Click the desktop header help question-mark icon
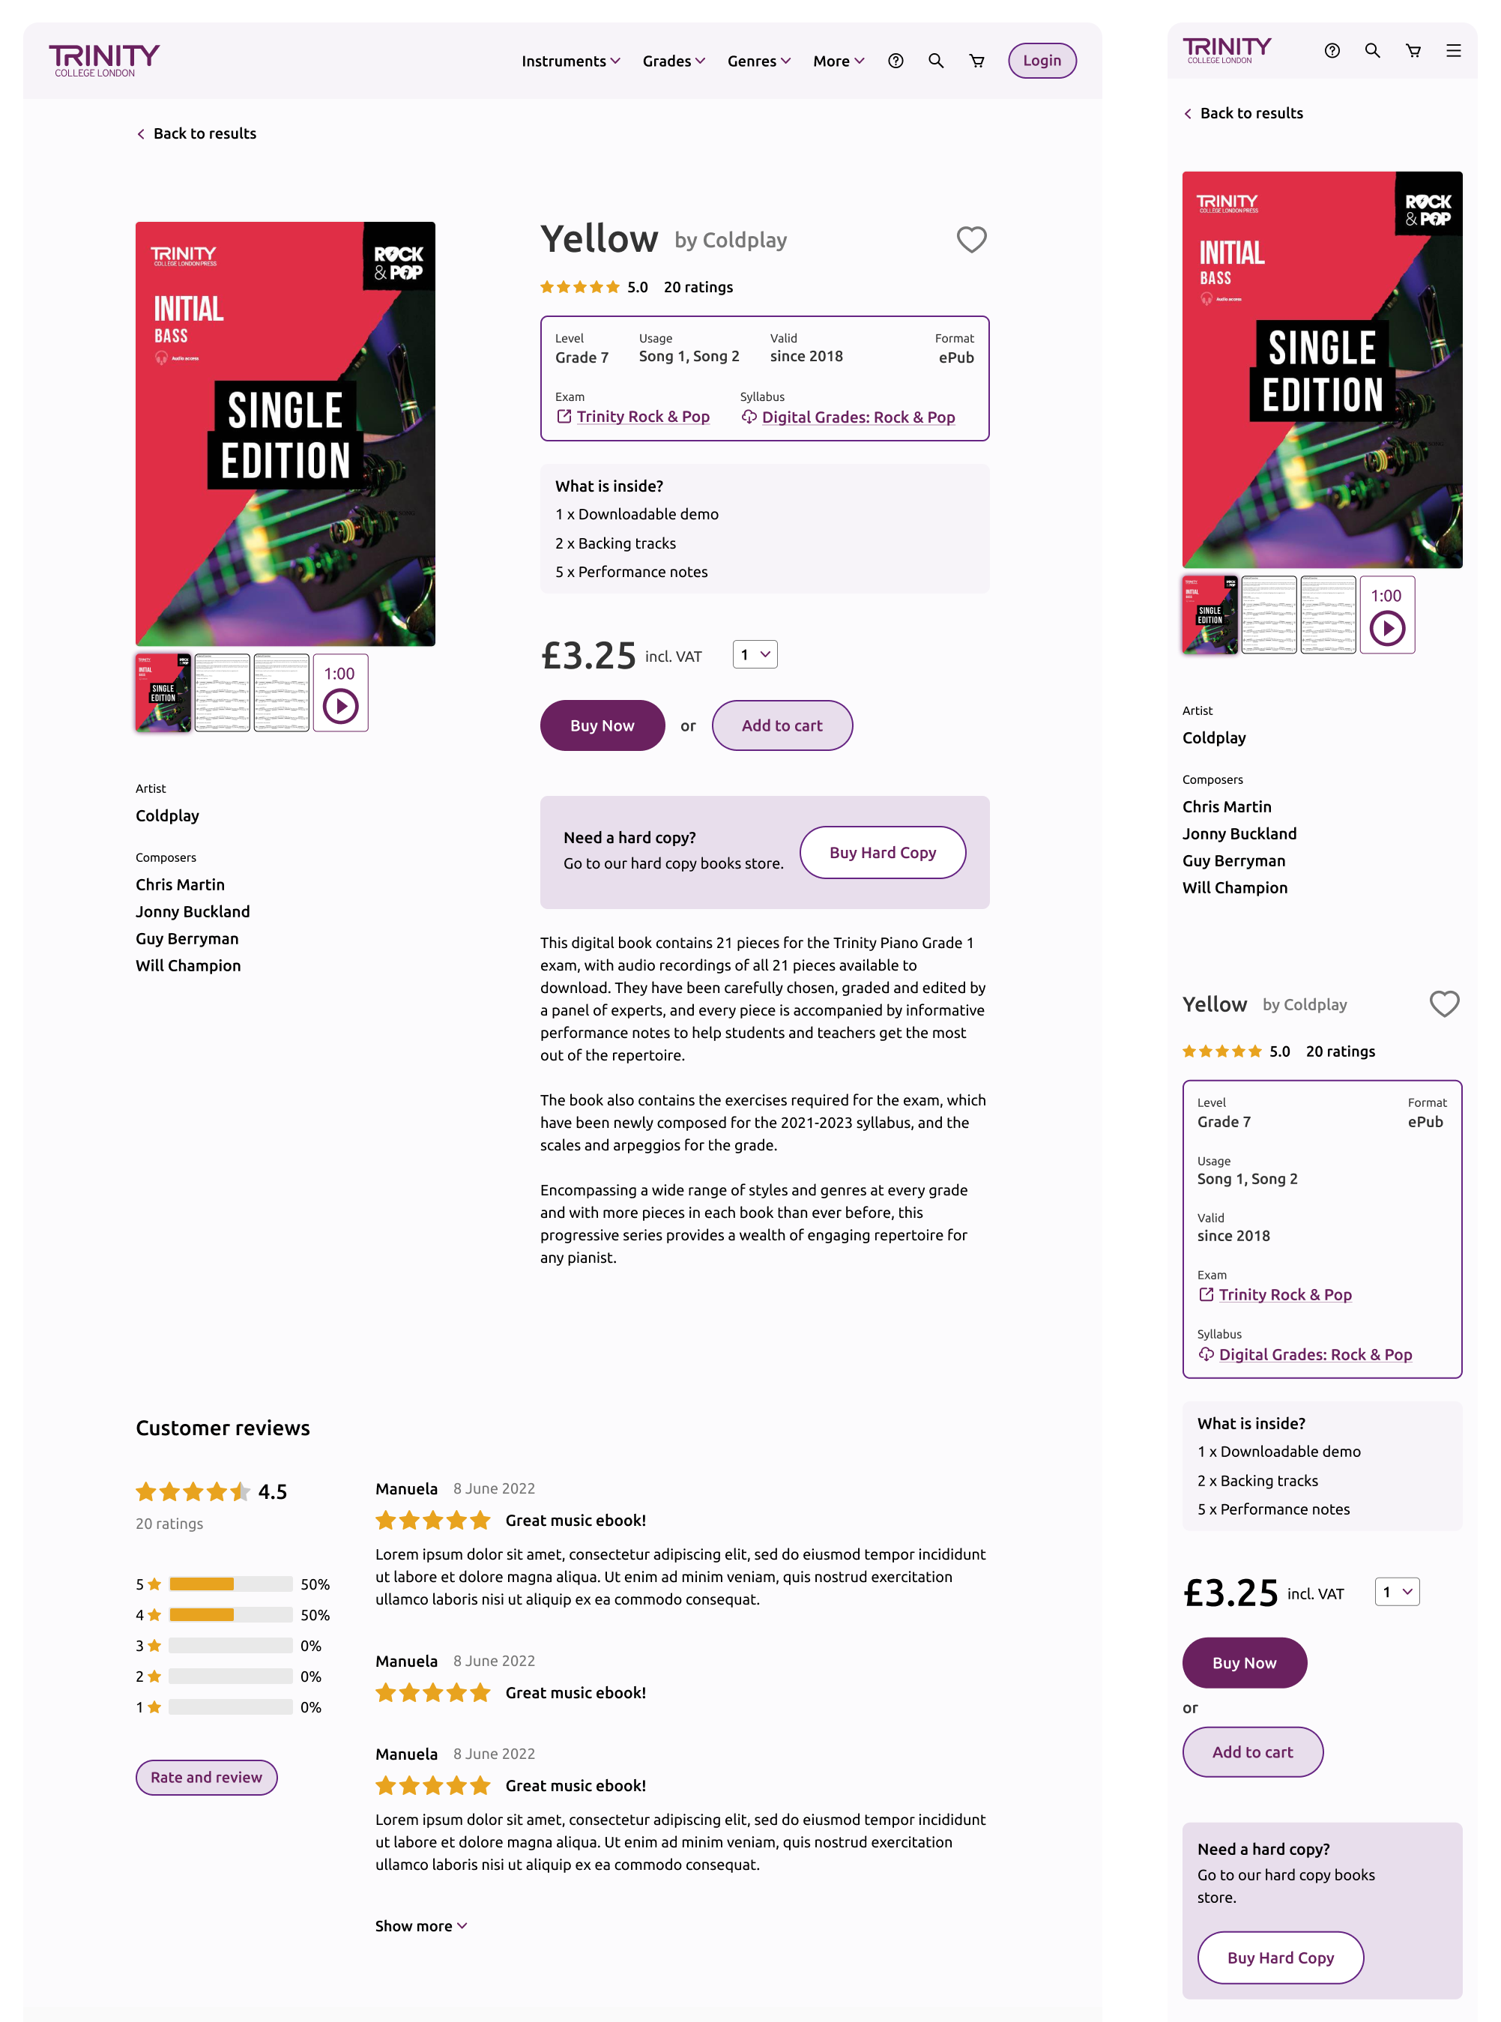Screen dimensions: 1501x2022 (x=895, y=61)
